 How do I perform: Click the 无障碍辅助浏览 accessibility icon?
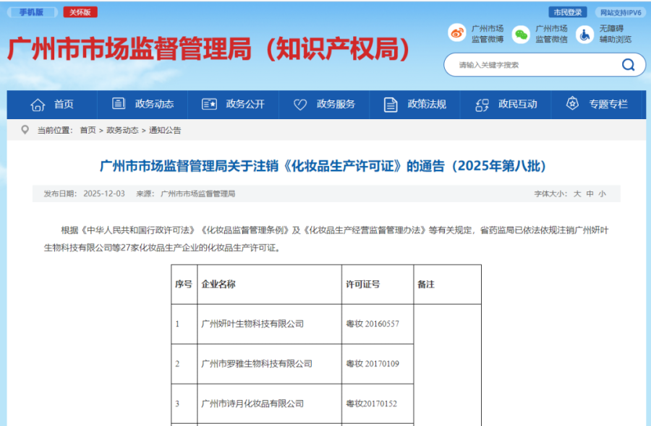584,33
